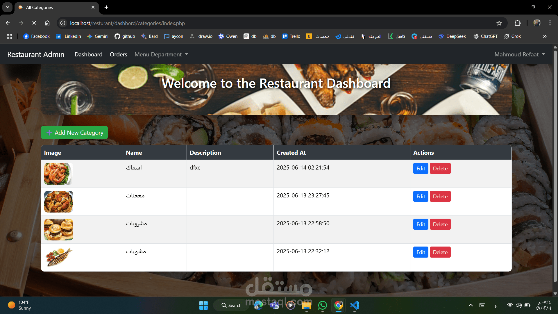The image size is (558, 314).
Task: Open the Dashboard nav item
Action: click(89, 54)
